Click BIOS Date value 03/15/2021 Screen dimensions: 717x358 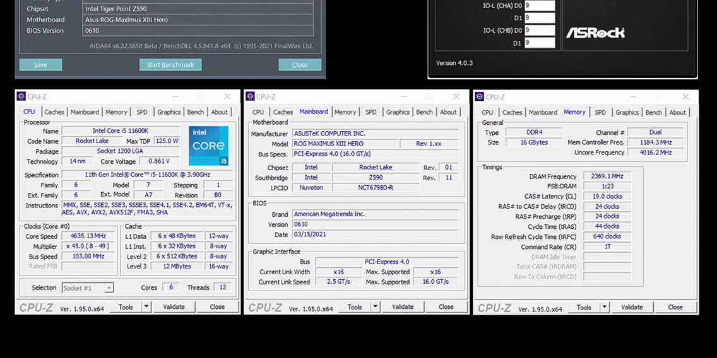point(376,234)
